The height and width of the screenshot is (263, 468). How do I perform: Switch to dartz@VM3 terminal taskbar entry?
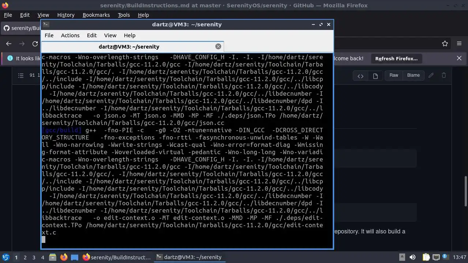189,257
